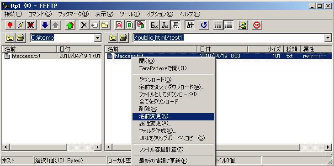Sort local list by 名前 column
The height and width of the screenshot is (166, 334).
(x=30, y=49)
